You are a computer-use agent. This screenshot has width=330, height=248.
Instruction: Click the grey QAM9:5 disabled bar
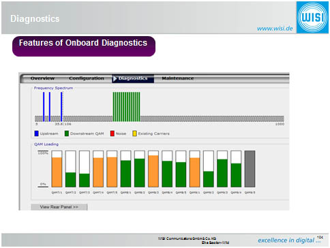pos(250,169)
